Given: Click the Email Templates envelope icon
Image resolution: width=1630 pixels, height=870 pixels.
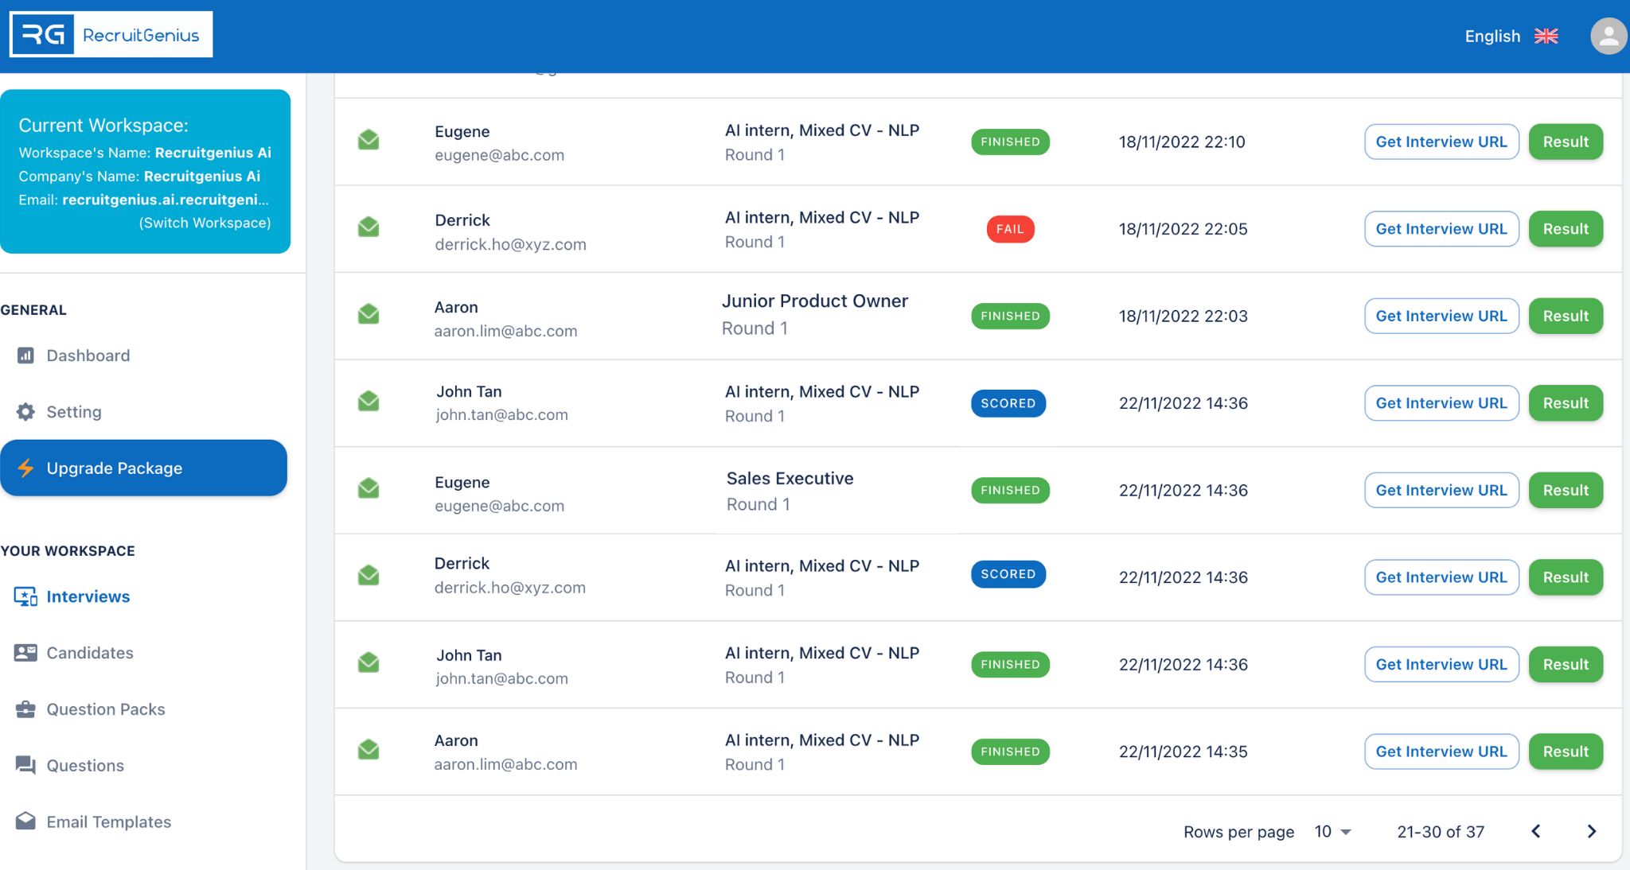Looking at the screenshot, I should [x=25, y=821].
